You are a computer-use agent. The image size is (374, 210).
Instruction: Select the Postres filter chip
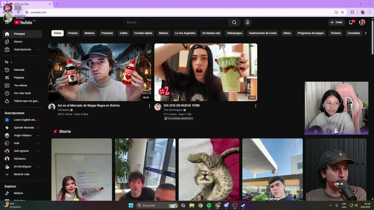pyautogui.click(x=73, y=33)
